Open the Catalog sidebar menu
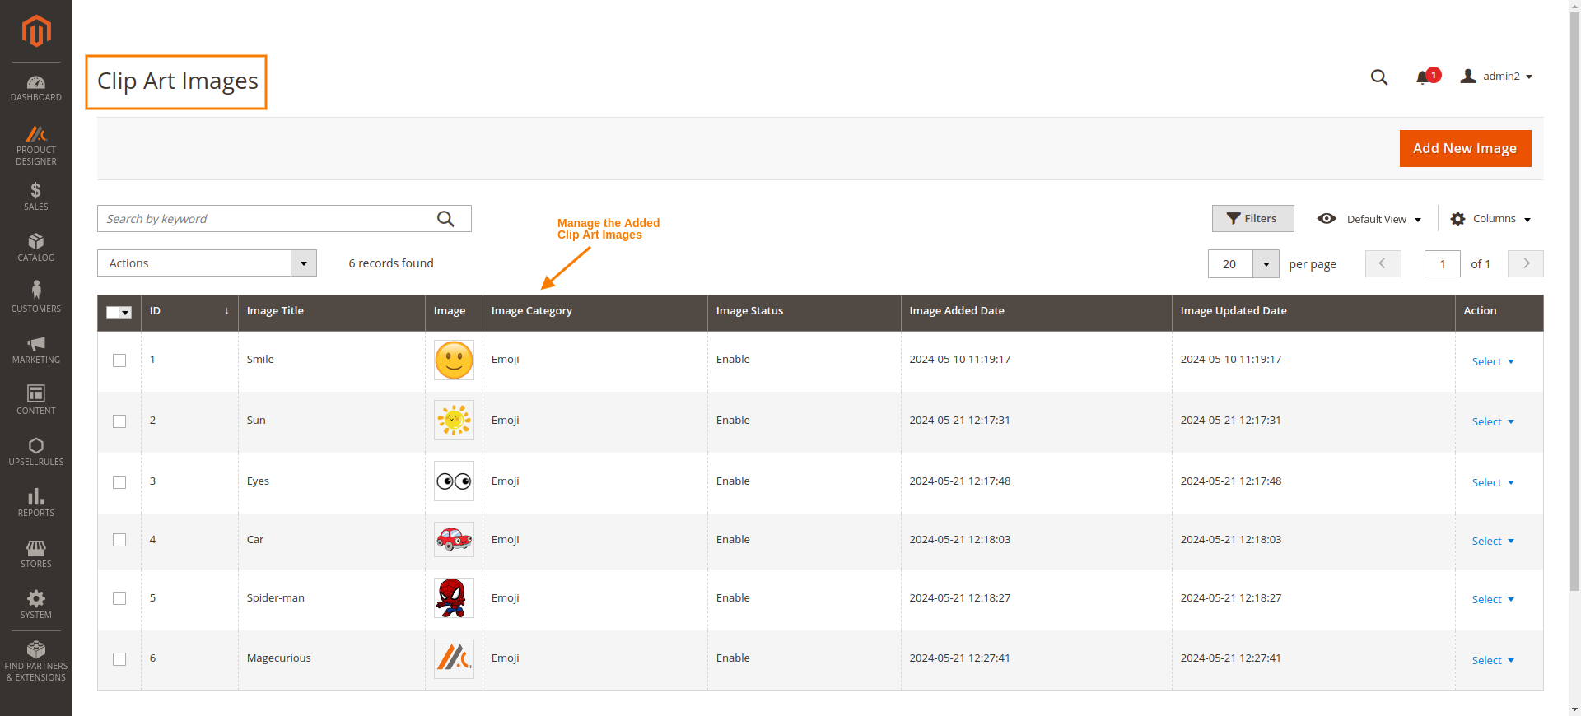This screenshot has width=1581, height=716. click(x=36, y=248)
